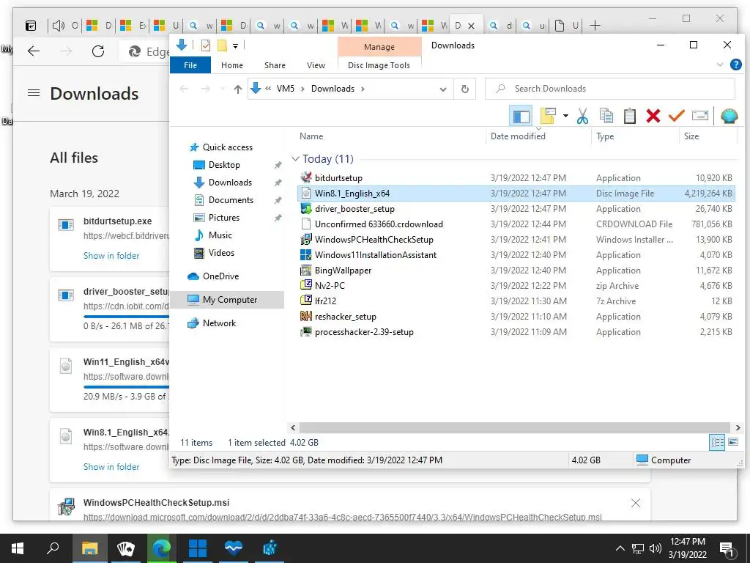Open a new tab in Edge
This screenshot has height=563, width=750.
pos(595,26)
